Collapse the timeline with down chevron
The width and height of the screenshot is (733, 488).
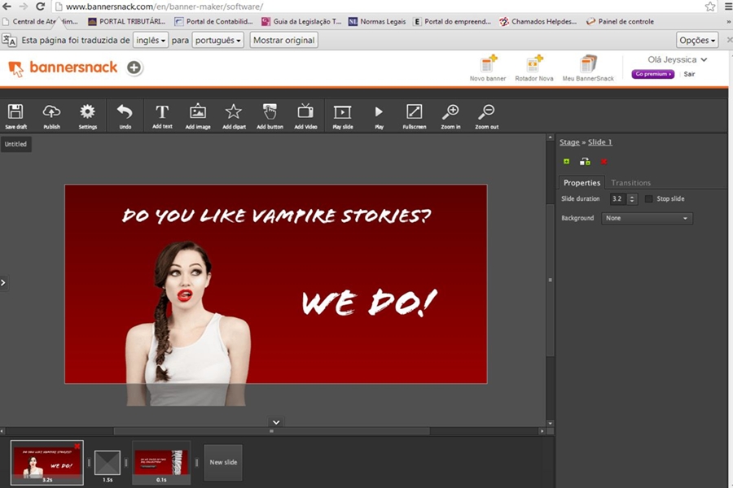coord(276,422)
